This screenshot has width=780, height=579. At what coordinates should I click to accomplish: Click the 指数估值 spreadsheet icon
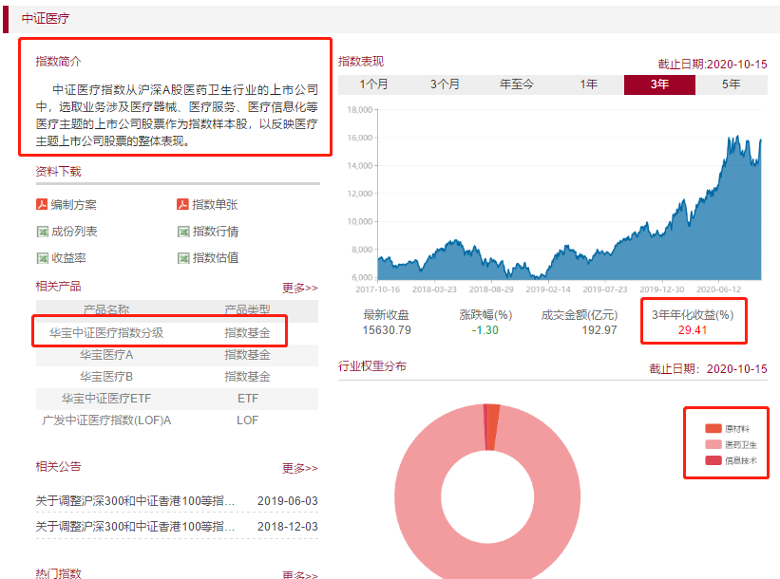pyautogui.click(x=183, y=258)
